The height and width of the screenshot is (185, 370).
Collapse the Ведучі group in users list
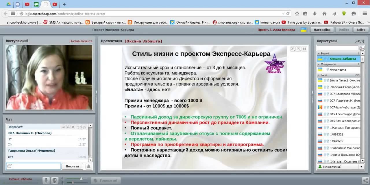[x=319, y=54]
